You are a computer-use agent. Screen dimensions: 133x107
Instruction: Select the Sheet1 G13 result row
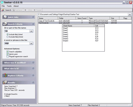coord(83,30)
